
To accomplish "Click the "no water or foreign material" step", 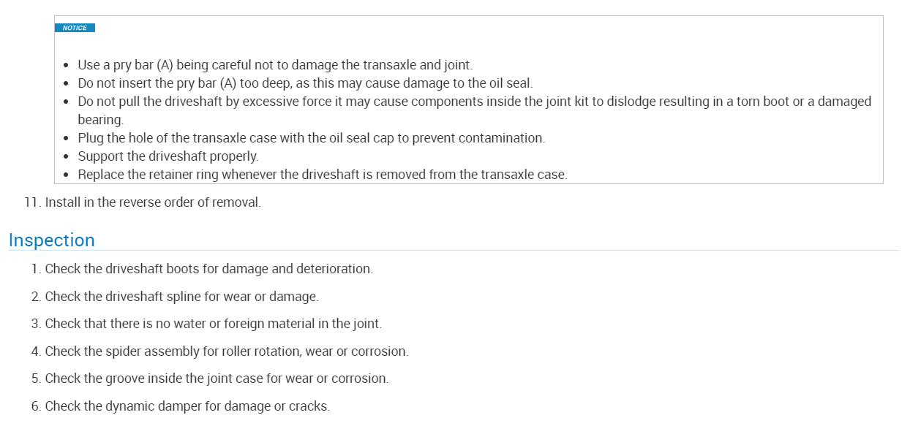I will tap(213, 324).
